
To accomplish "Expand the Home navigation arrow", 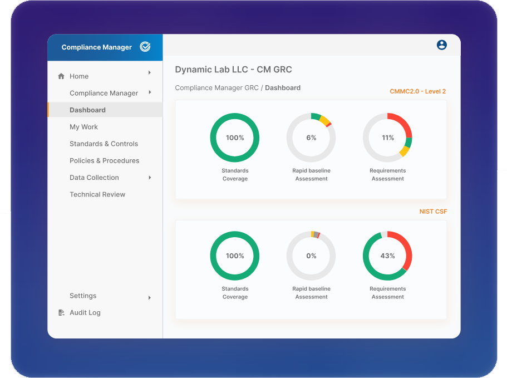I will pos(149,72).
